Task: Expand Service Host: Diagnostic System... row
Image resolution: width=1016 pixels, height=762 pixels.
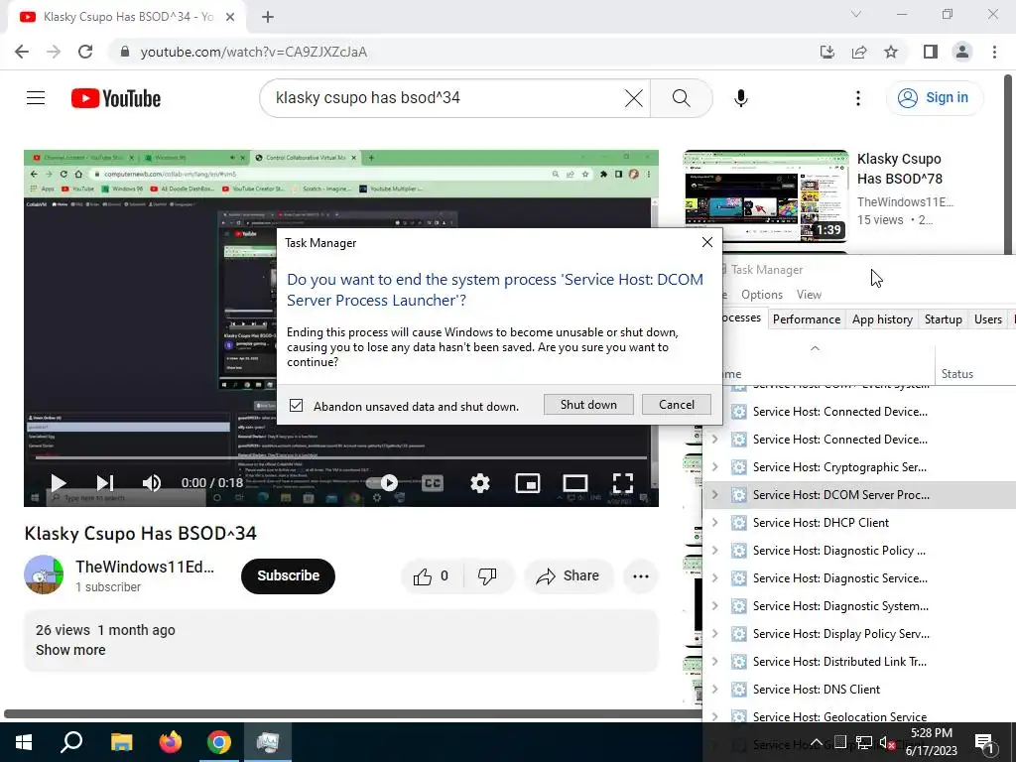Action: coord(714,606)
